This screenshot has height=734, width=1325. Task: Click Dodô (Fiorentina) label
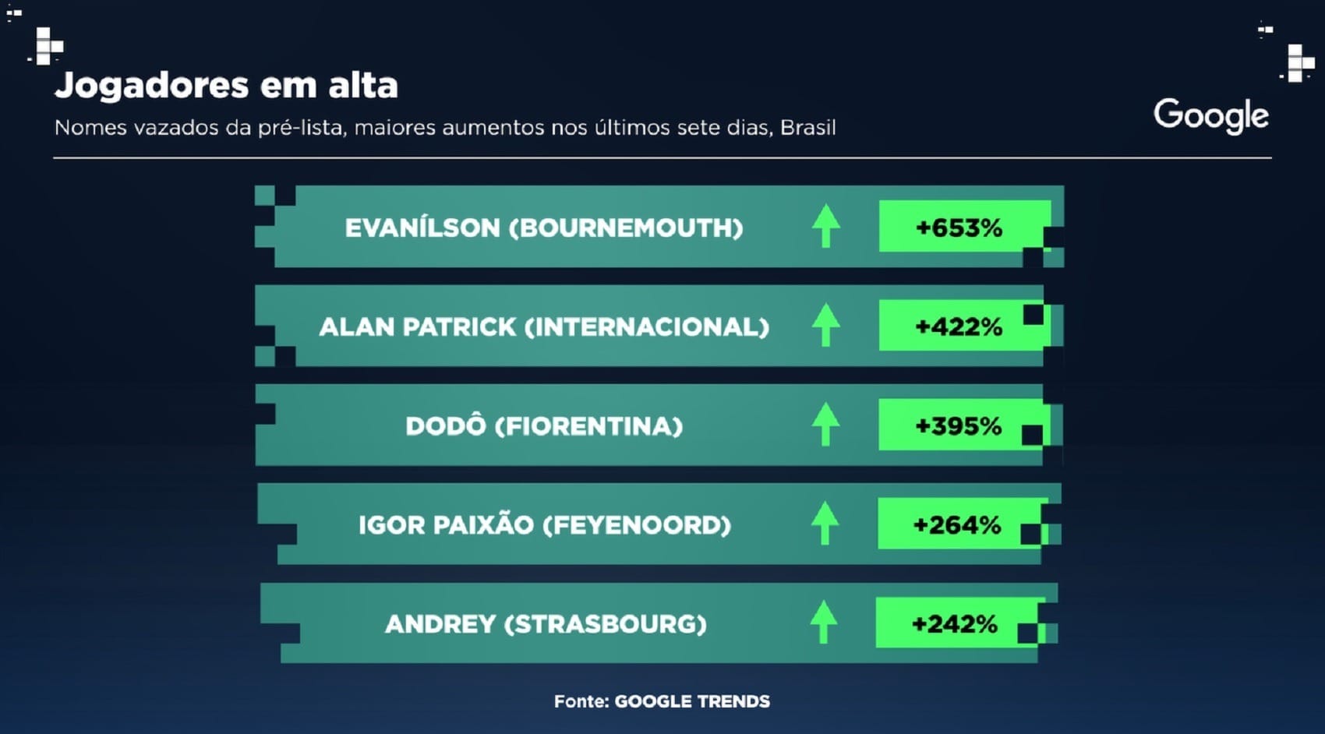(x=544, y=425)
